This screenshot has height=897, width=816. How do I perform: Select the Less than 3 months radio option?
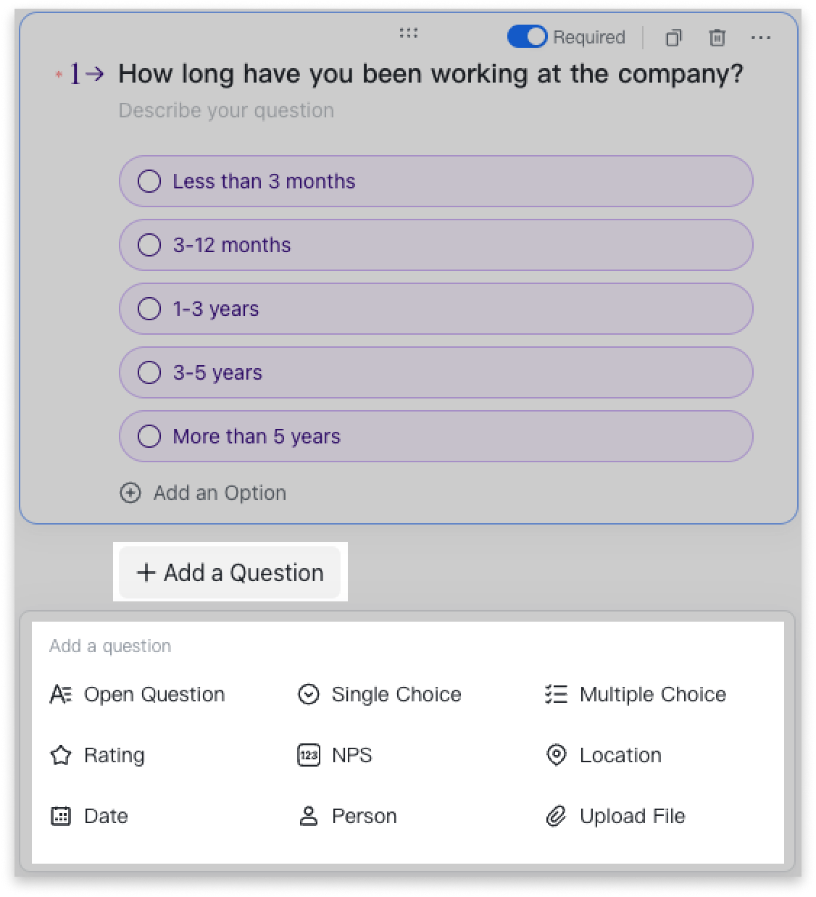click(x=436, y=181)
